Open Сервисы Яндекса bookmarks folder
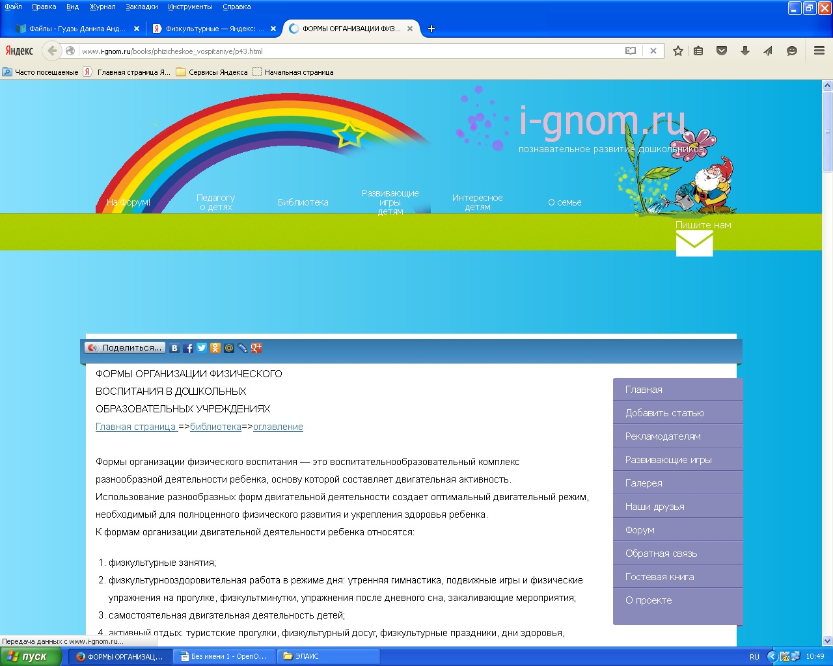Screen dimensions: 833x666 click(212, 72)
